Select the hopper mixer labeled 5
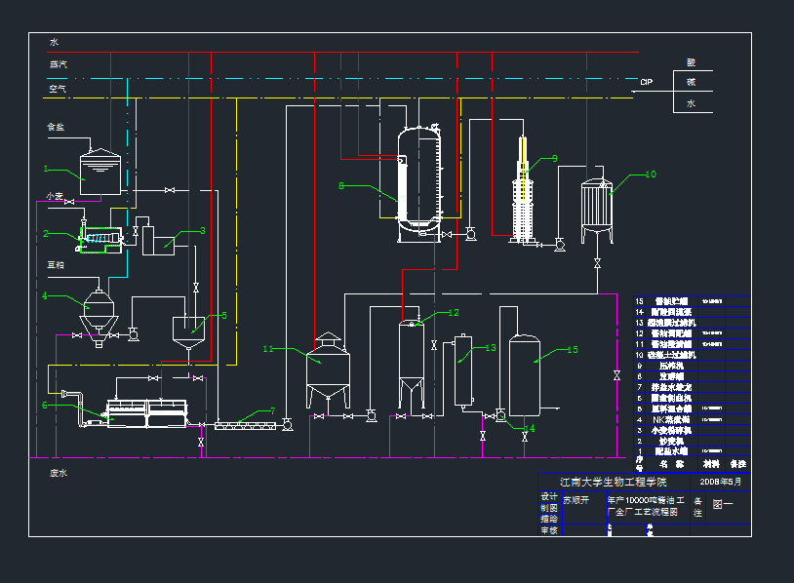Screen dimensions: 794x583 pos(191,330)
